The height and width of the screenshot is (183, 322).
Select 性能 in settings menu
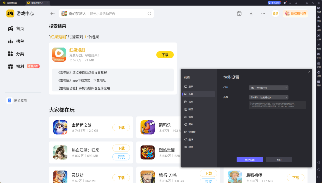(x=199, y=94)
